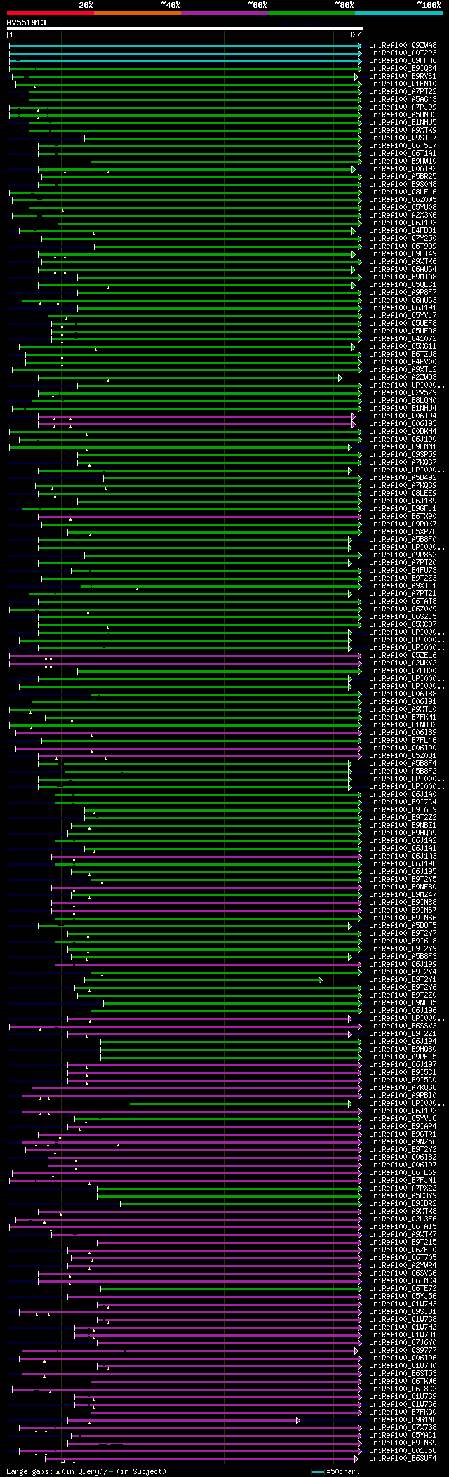Image resolution: width=449 pixels, height=1477 pixels.
Task: Select hit UniRef100_B9MW10
Action: (403, 161)
